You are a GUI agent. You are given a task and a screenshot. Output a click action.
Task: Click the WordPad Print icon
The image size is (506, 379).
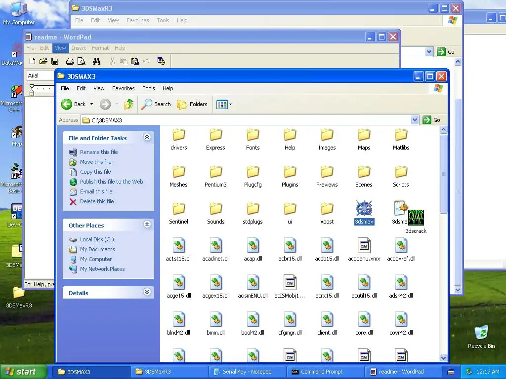coord(70,61)
